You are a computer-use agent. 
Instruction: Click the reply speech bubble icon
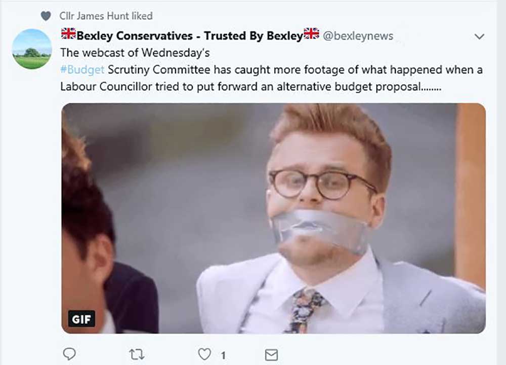pyautogui.click(x=70, y=354)
